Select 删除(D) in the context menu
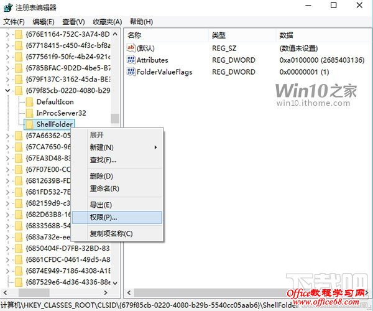Viewport: 373px width, 311px height. tap(117, 176)
